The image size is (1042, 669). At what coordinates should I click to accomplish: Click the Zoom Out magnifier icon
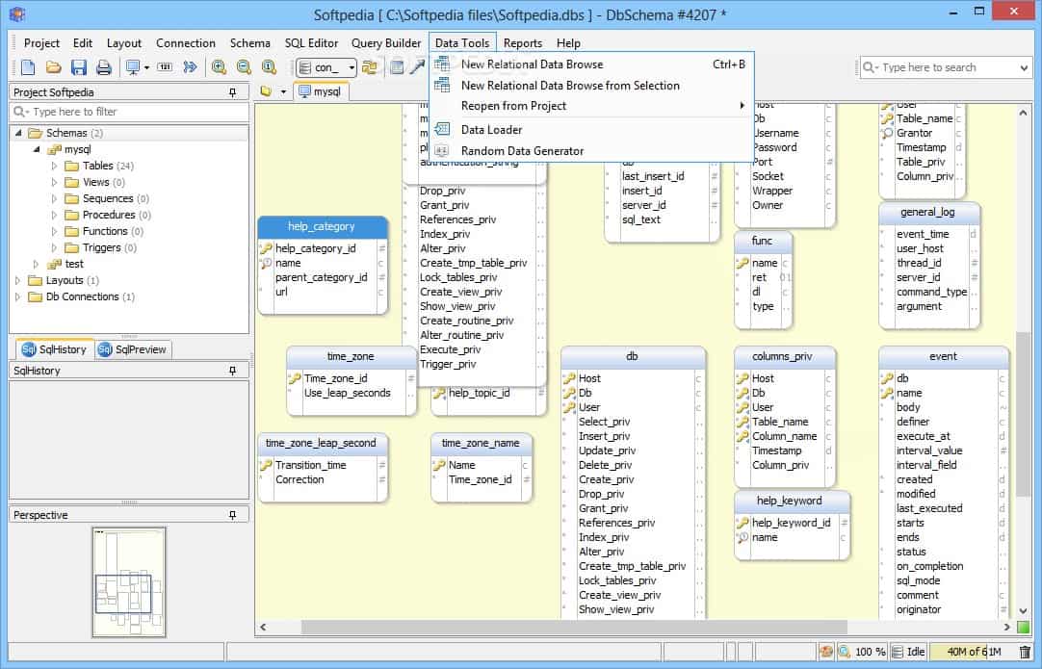click(x=244, y=67)
